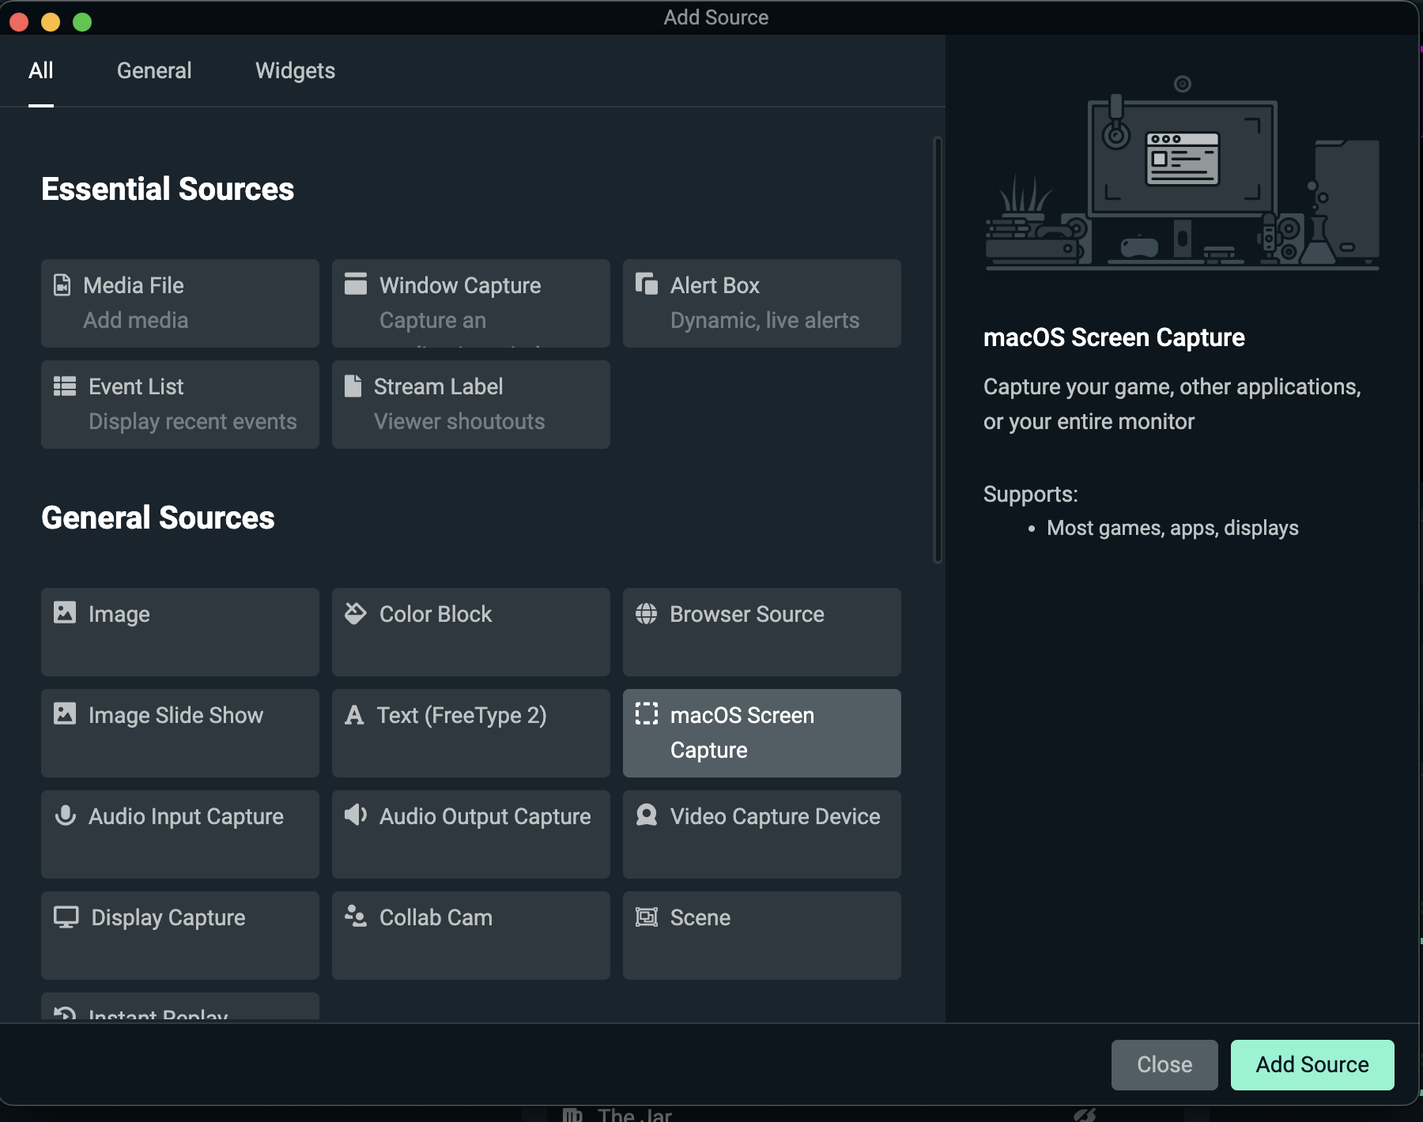This screenshot has height=1122, width=1423.
Task: Select the Image source
Action: click(x=179, y=631)
